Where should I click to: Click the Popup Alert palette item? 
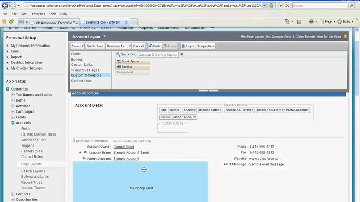coord(133,72)
